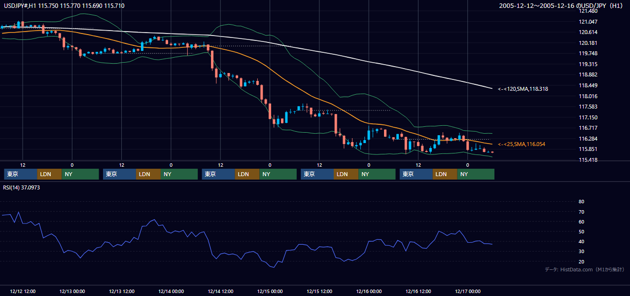
Task: Click RSI scale value 50
Action: [x=581, y=232]
